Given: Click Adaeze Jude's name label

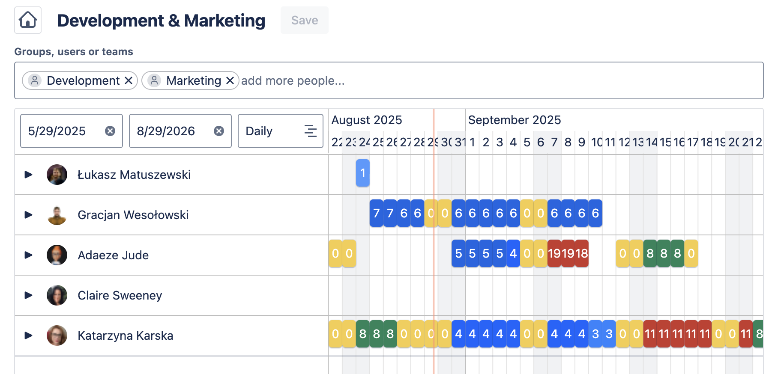Looking at the screenshot, I should [x=113, y=255].
